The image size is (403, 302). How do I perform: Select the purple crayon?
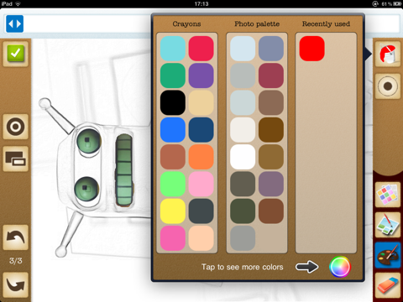point(201,75)
